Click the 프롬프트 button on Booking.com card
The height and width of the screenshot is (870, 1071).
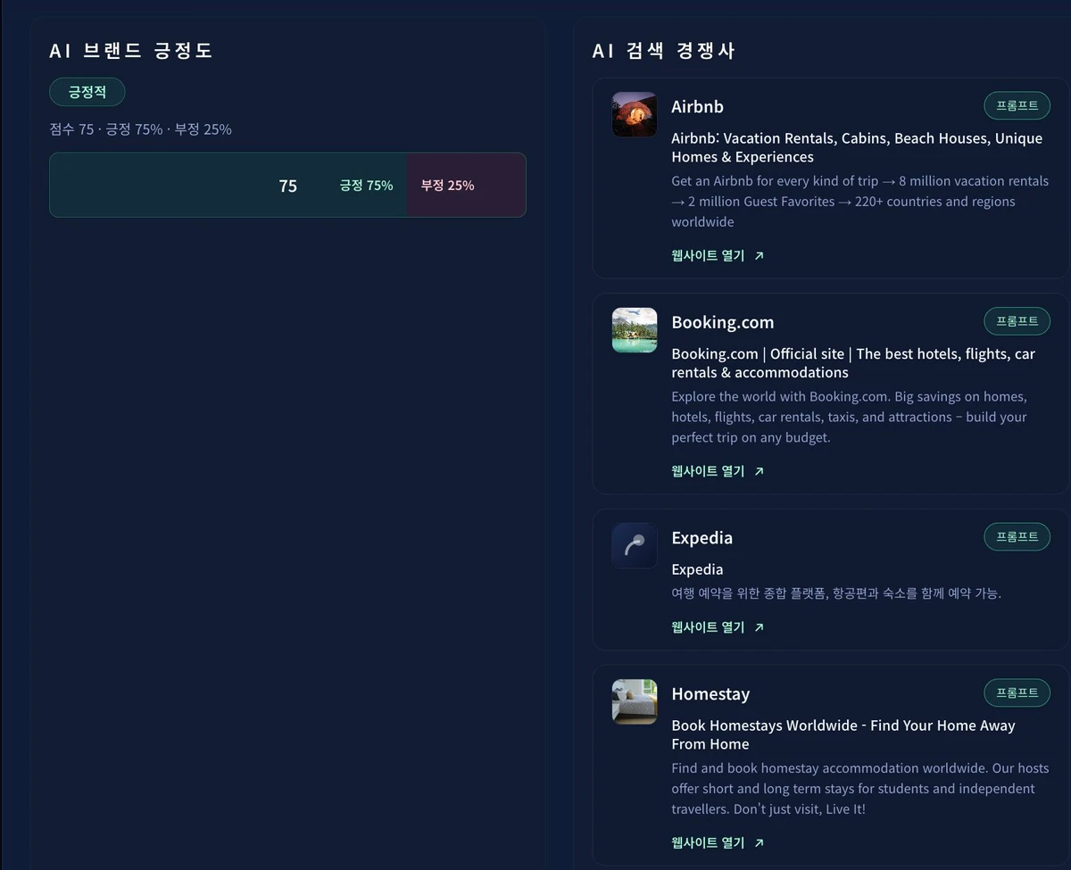coord(1017,321)
